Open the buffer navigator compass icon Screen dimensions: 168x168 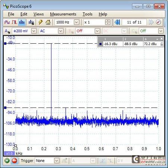click(158, 22)
